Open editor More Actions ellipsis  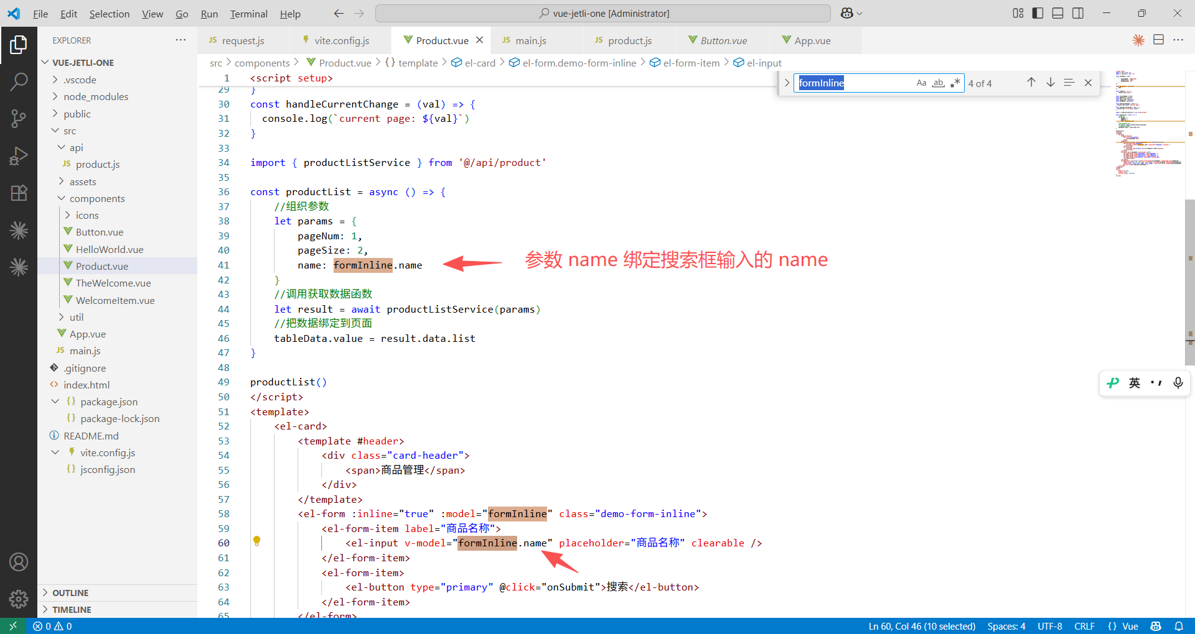[1178, 40]
